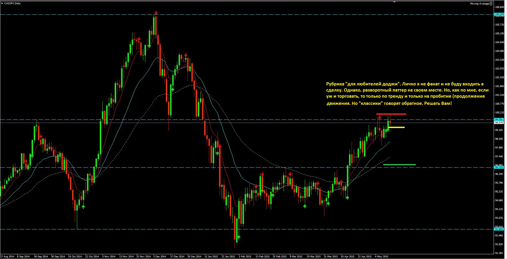The width and height of the screenshot is (507, 259).
Task: Select the thick yellow horizontal line
Action: click(396, 128)
